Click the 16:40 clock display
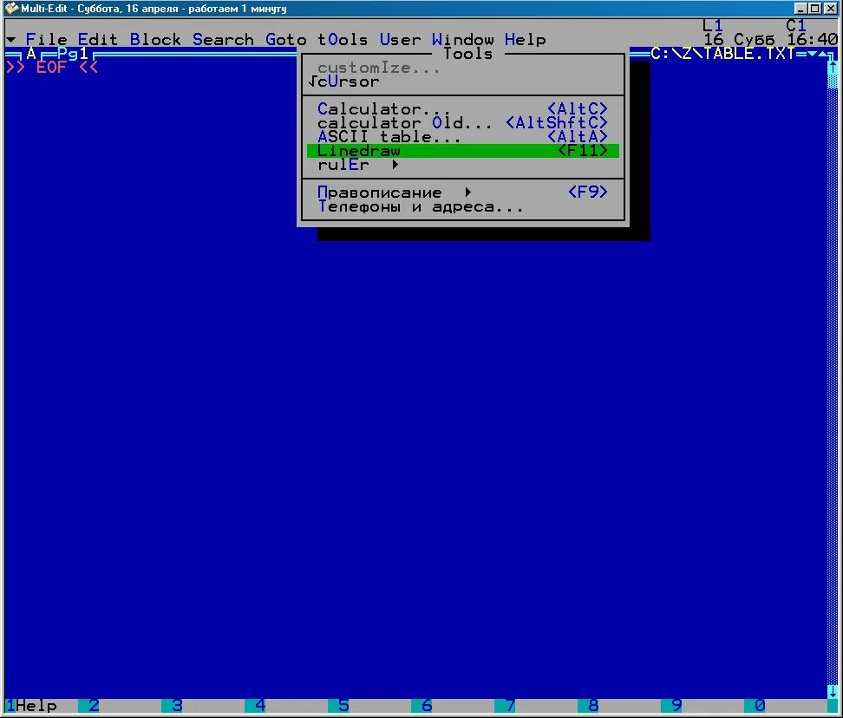Screen dimensions: 843x718 click(x=812, y=40)
